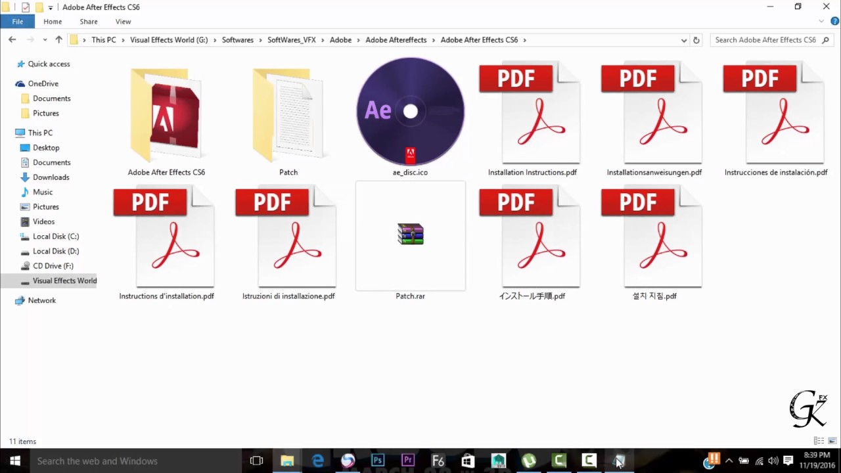This screenshot has height=473, width=841.
Task: Go up one folder level
Action: (58, 39)
